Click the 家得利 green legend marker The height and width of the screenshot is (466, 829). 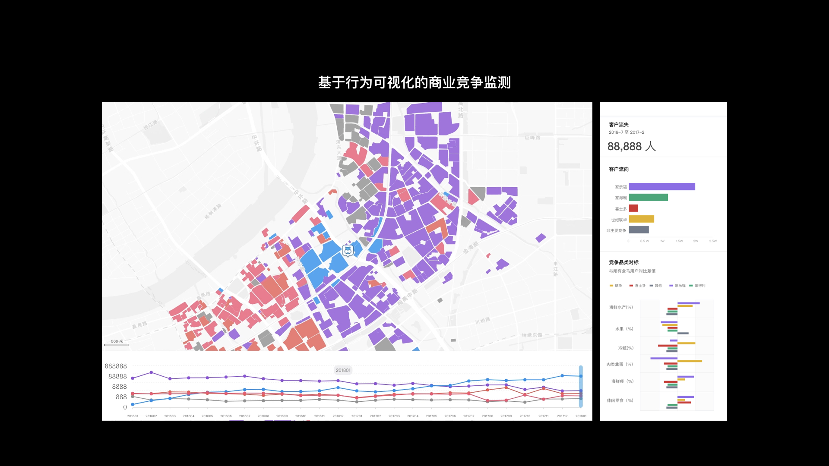[x=691, y=286]
